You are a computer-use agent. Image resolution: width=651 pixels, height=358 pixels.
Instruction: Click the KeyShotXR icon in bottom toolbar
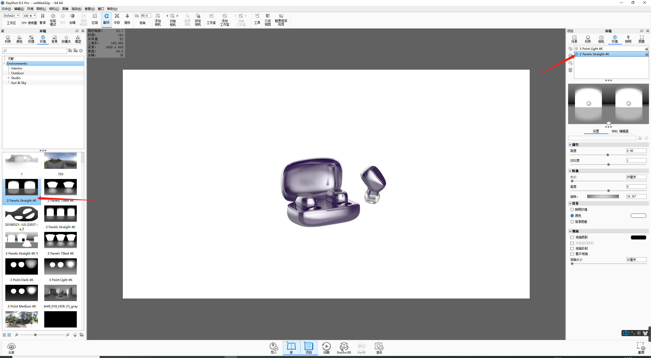(344, 348)
